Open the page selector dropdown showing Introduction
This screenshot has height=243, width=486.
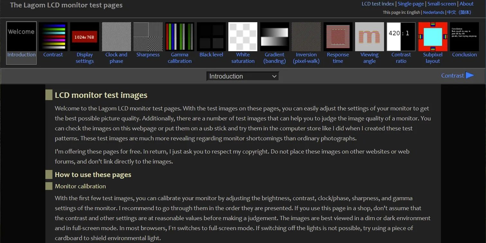tap(243, 76)
